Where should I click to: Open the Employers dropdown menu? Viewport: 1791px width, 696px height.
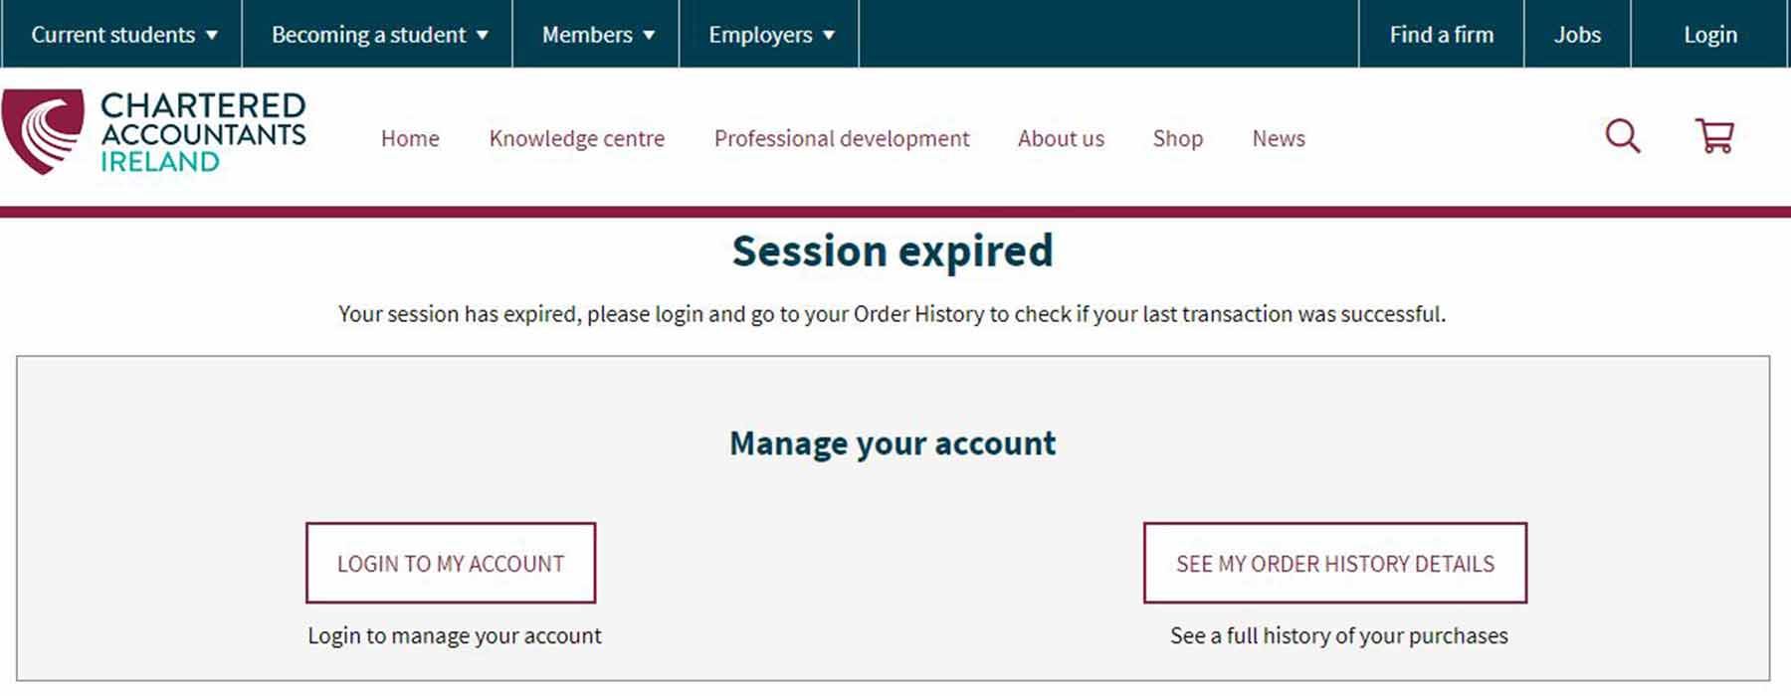(770, 35)
